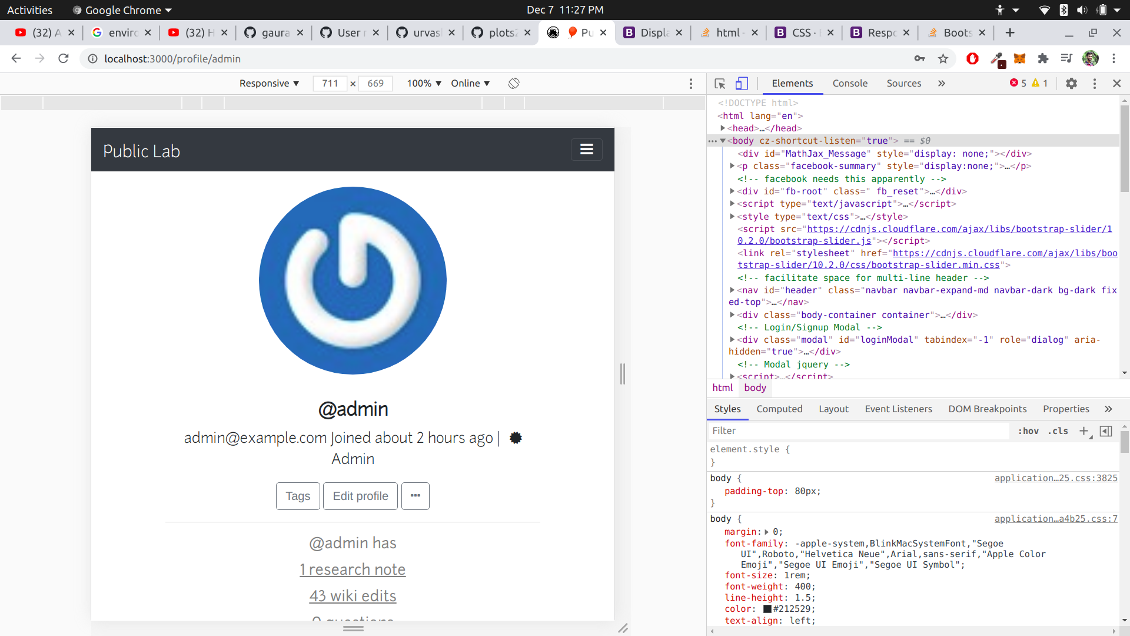This screenshot has height=636, width=1130.
Task: Click the #212529 color swatch
Action: click(767, 609)
